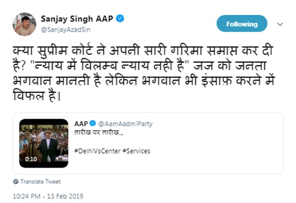This screenshot has height=203, width=296.
Task: Open Sanjay Singh's profile avatar photo
Action: coord(24,24)
